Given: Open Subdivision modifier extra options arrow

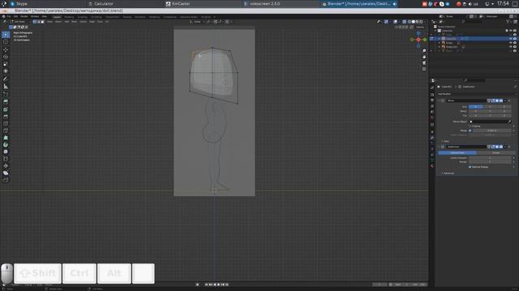Looking at the screenshot, I should [505, 147].
